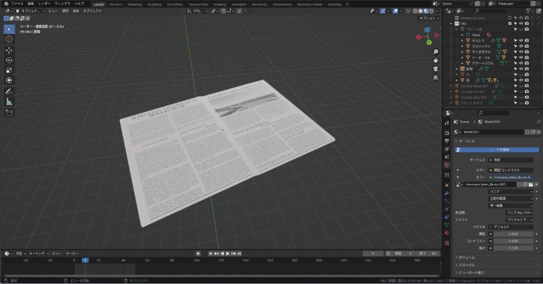Select the Rotate tool
Image resolution: width=543 pixels, height=284 pixels.
tap(9, 61)
